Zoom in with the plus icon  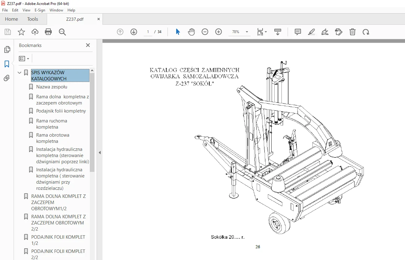[x=219, y=32]
